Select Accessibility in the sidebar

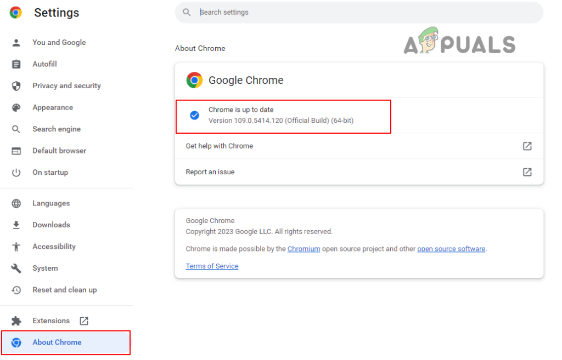(x=54, y=247)
